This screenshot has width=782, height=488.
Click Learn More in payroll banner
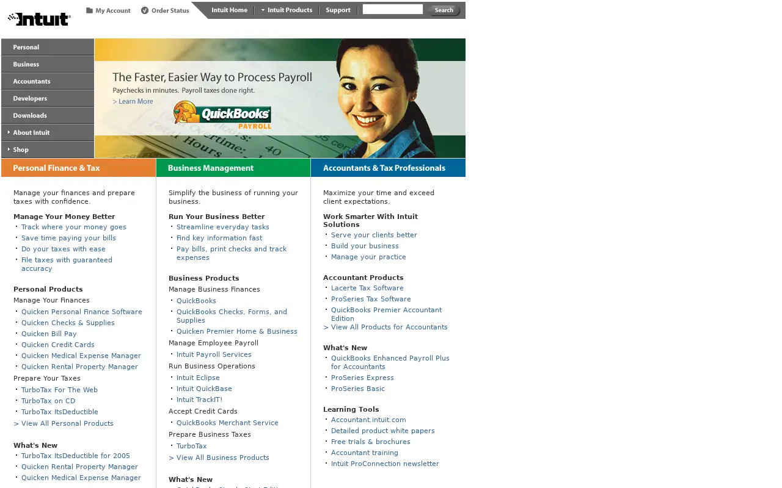click(x=133, y=101)
